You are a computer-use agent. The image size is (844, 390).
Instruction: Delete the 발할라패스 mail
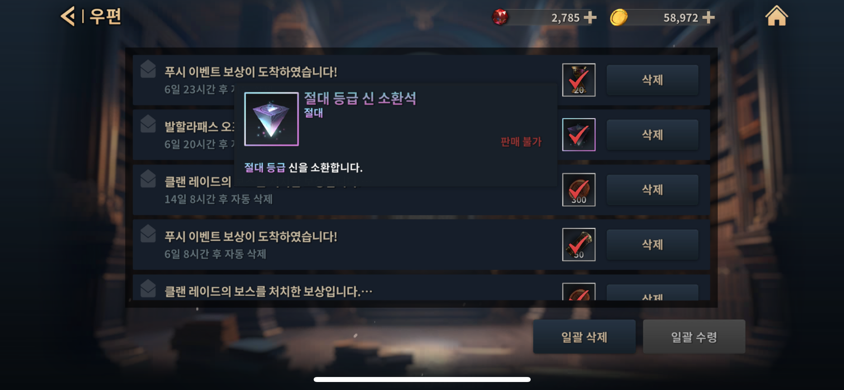[652, 135]
